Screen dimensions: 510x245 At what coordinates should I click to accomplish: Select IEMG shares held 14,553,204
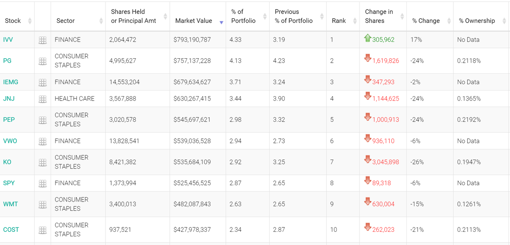tap(124, 82)
